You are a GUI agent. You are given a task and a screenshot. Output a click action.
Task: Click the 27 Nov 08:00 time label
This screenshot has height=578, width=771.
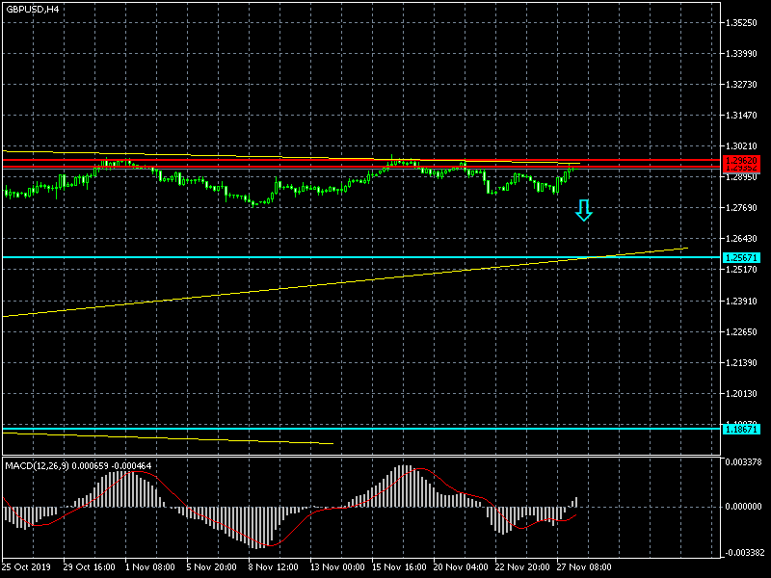tap(584, 567)
